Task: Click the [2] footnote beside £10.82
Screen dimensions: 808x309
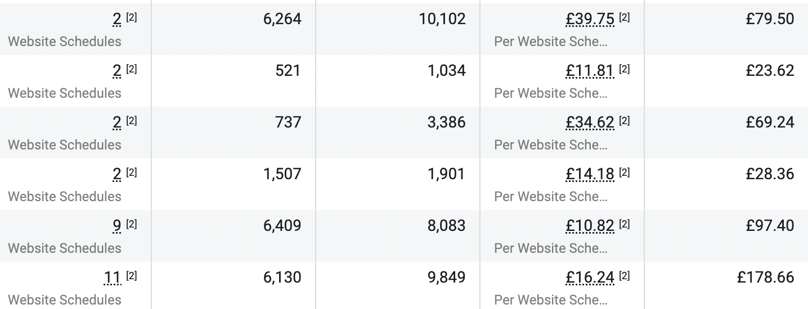Action: pyautogui.click(x=625, y=225)
